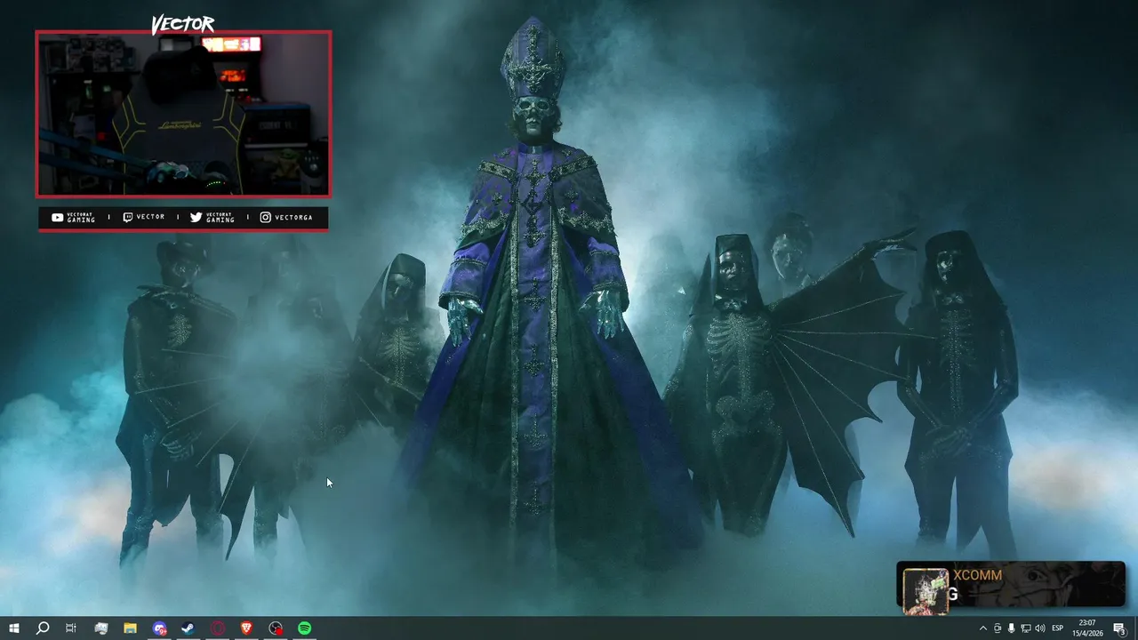The image size is (1138, 640).
Task: Open Action Center with 3 notifications
Action: pos(1120,628)
